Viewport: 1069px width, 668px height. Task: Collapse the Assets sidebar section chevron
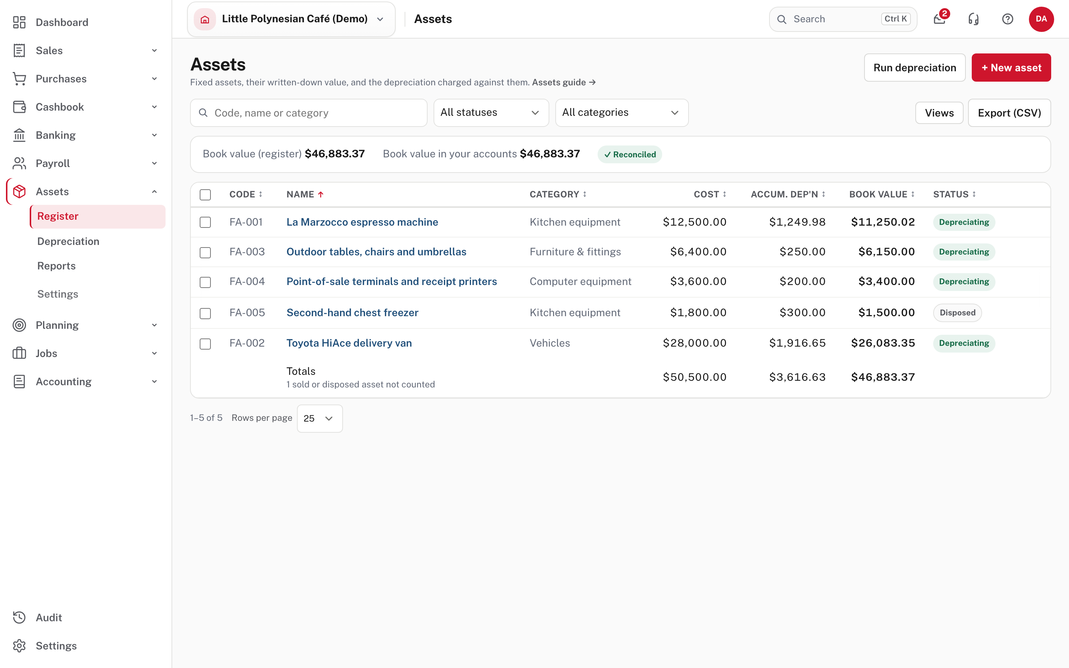pyautogui.click(x=154, y=192)
